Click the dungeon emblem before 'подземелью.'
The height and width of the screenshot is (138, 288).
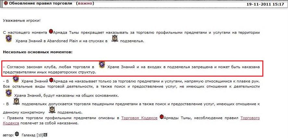coord(52,110)
